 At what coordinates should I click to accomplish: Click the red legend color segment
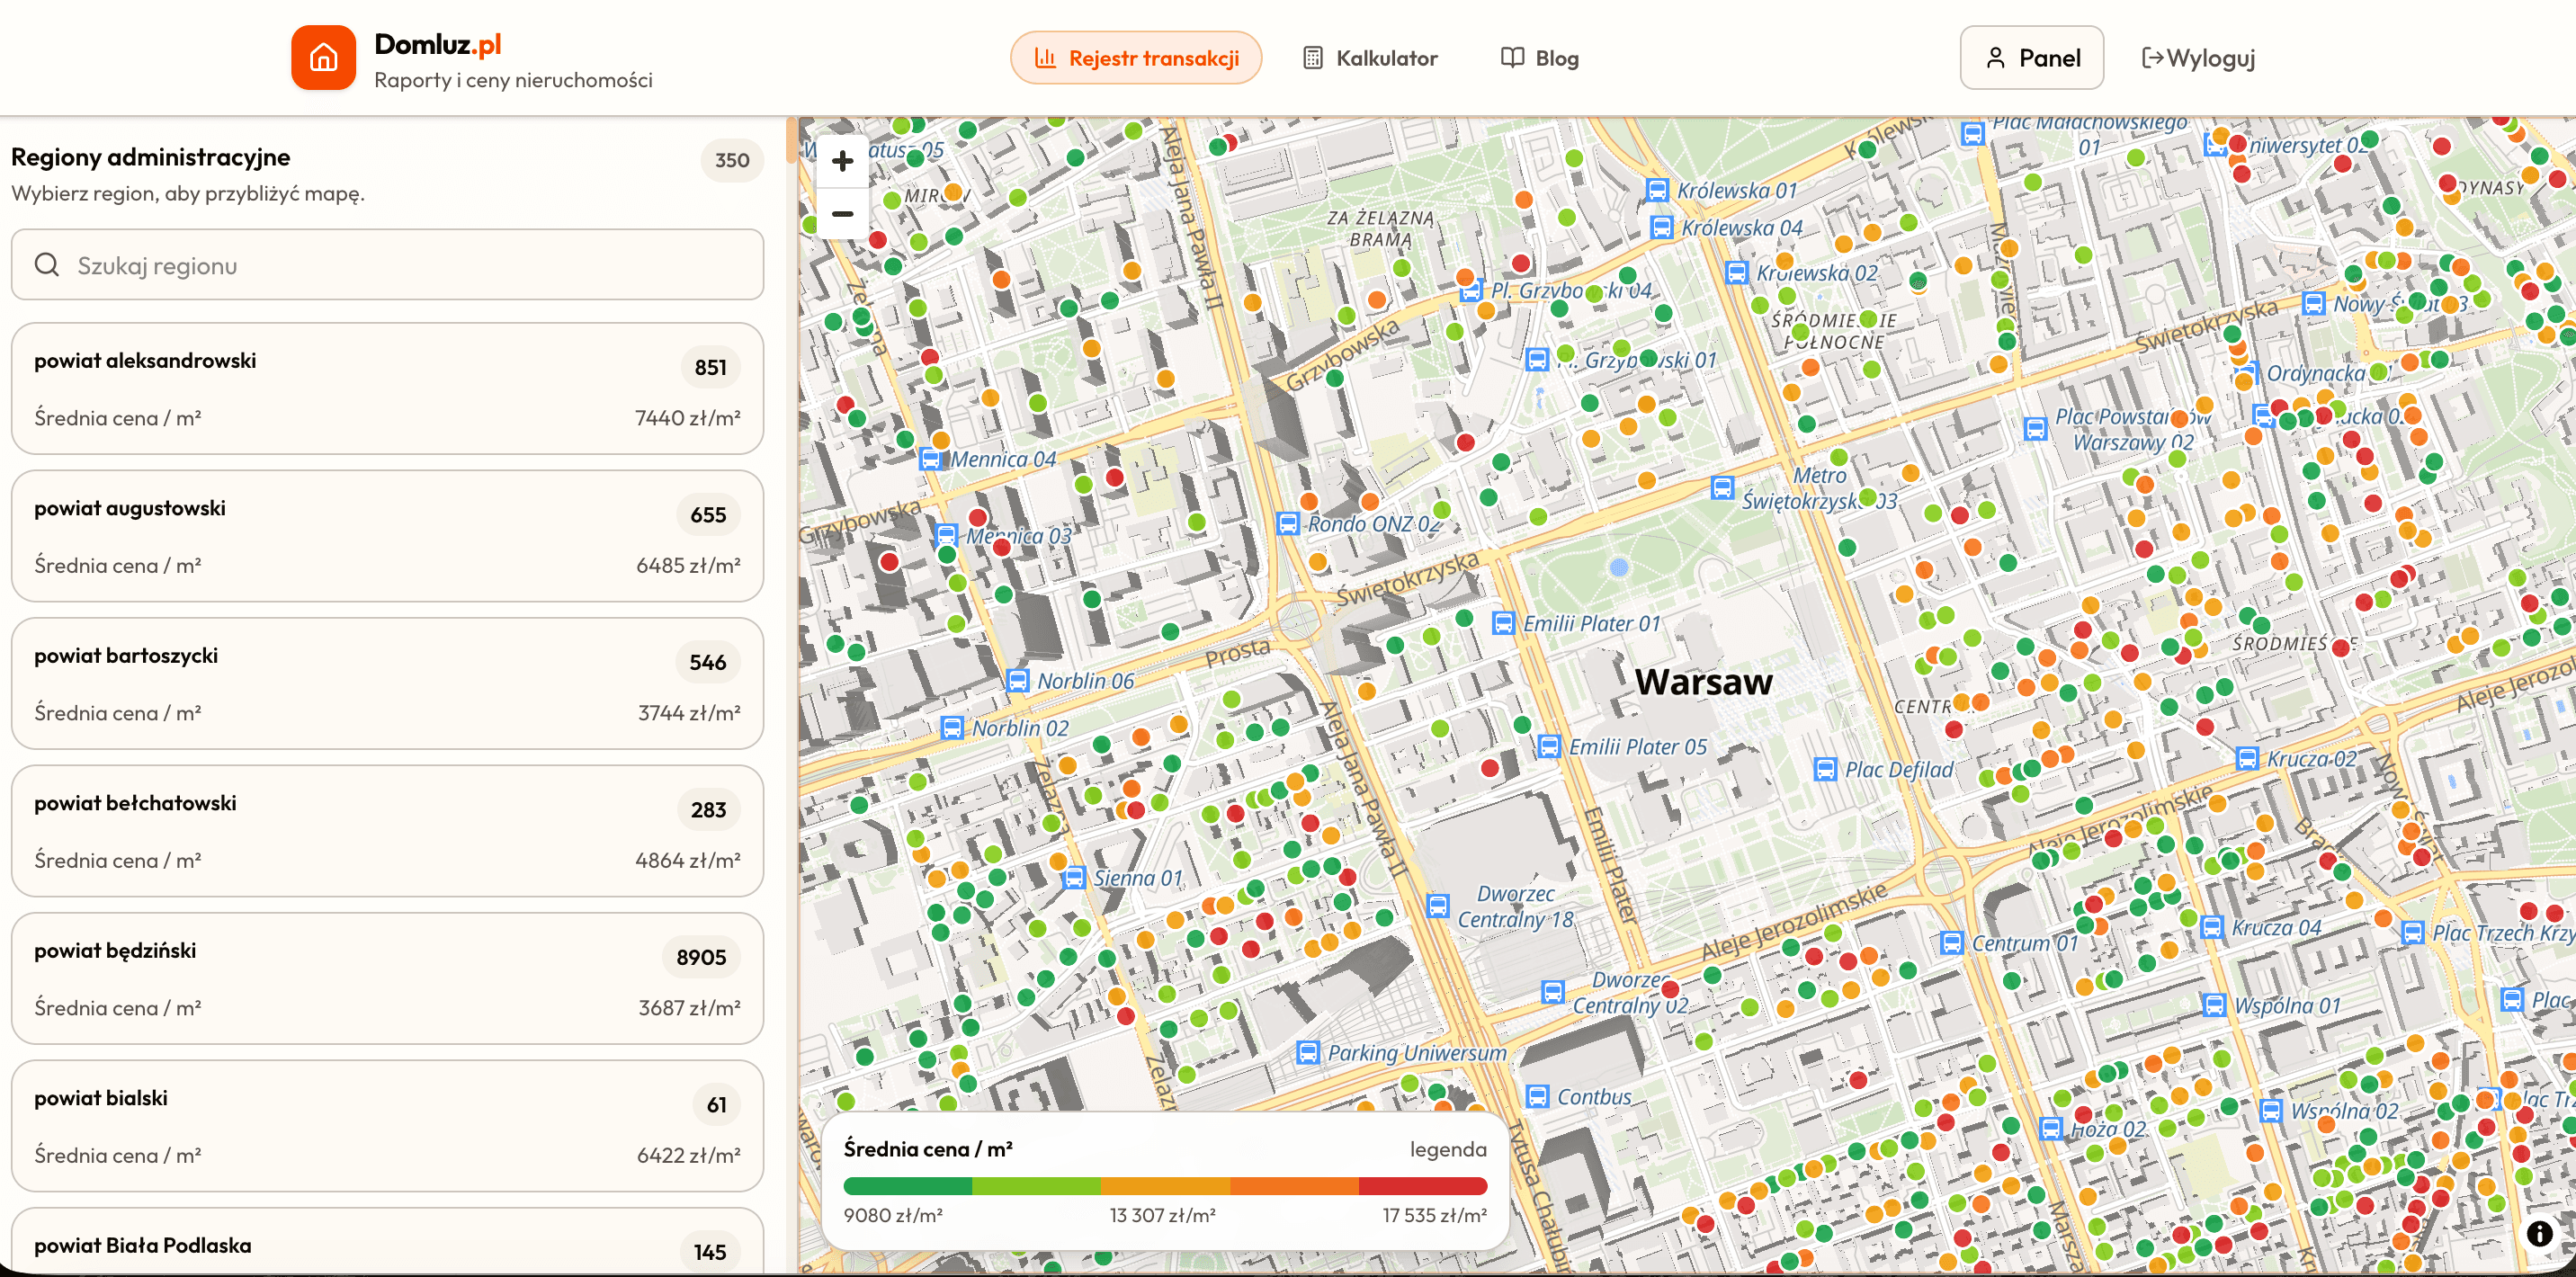click(x=1423, y=1186)
